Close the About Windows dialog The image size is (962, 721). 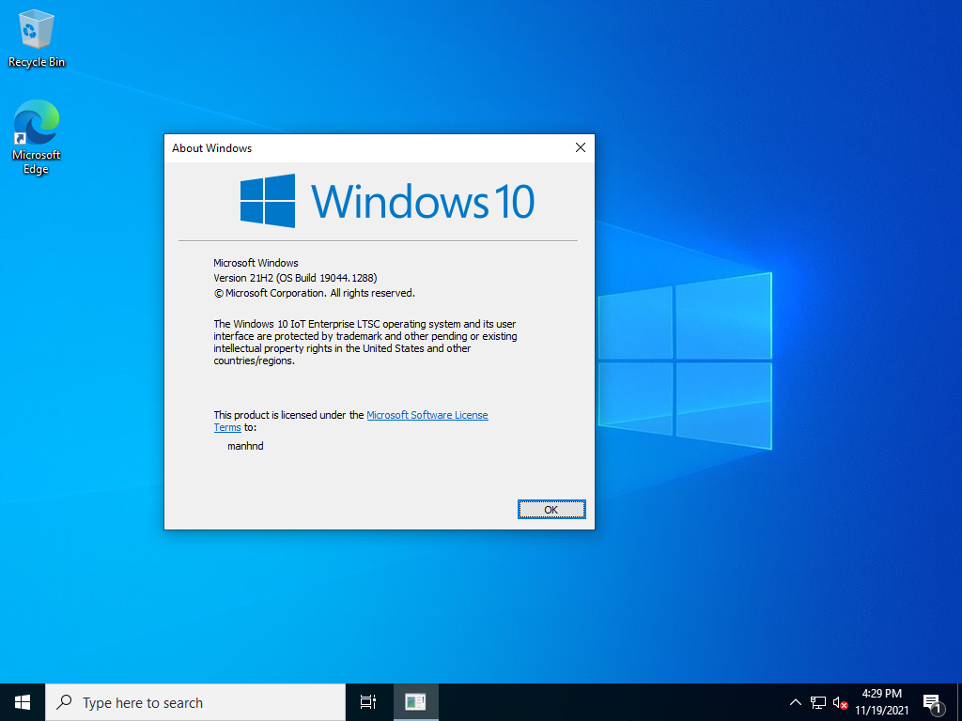coord(580,148)
